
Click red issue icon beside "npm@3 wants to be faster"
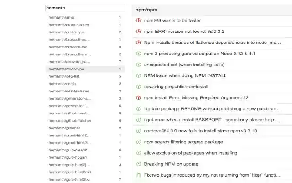pyautogui.click(x=139, y=21)
